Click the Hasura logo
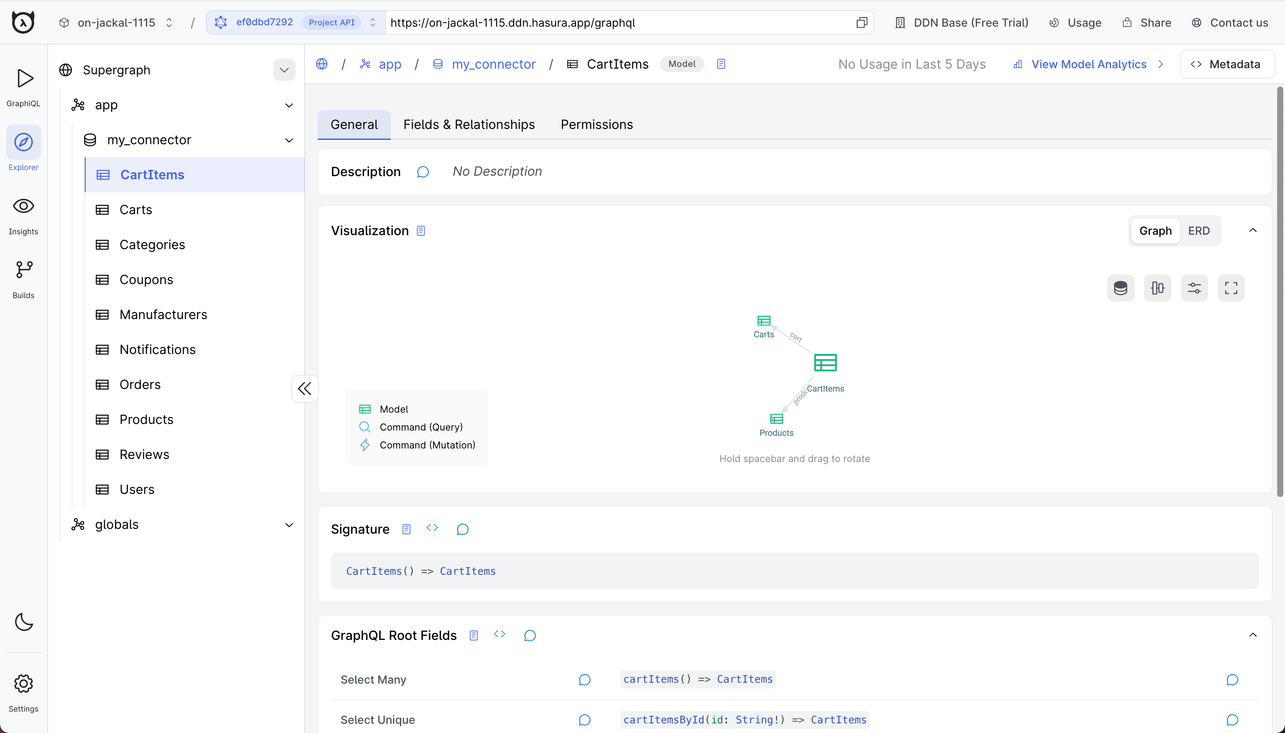 coord(23,22)
